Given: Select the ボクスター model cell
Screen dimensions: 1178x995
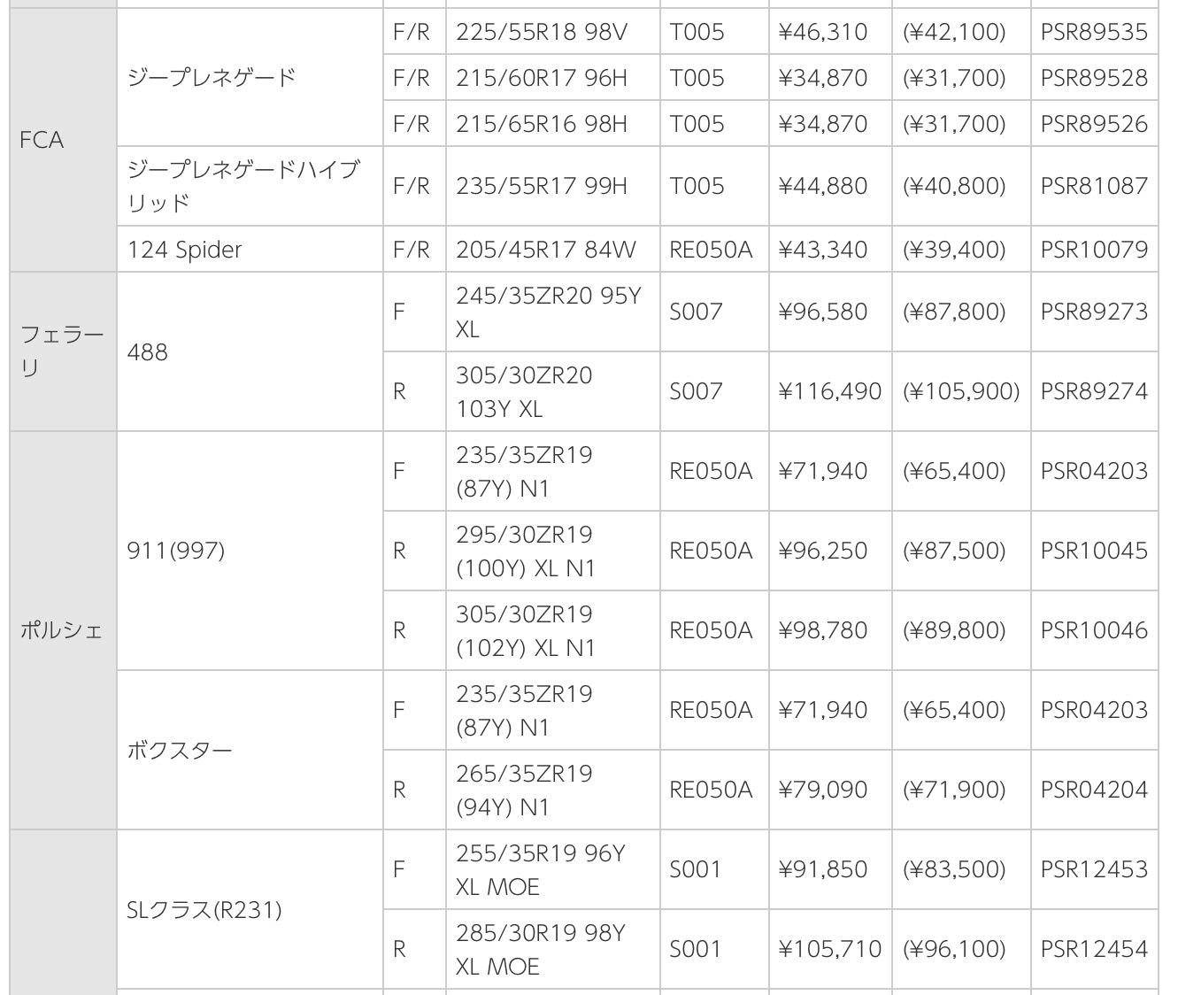Looking at the screenshot, I should click(180, 751).
